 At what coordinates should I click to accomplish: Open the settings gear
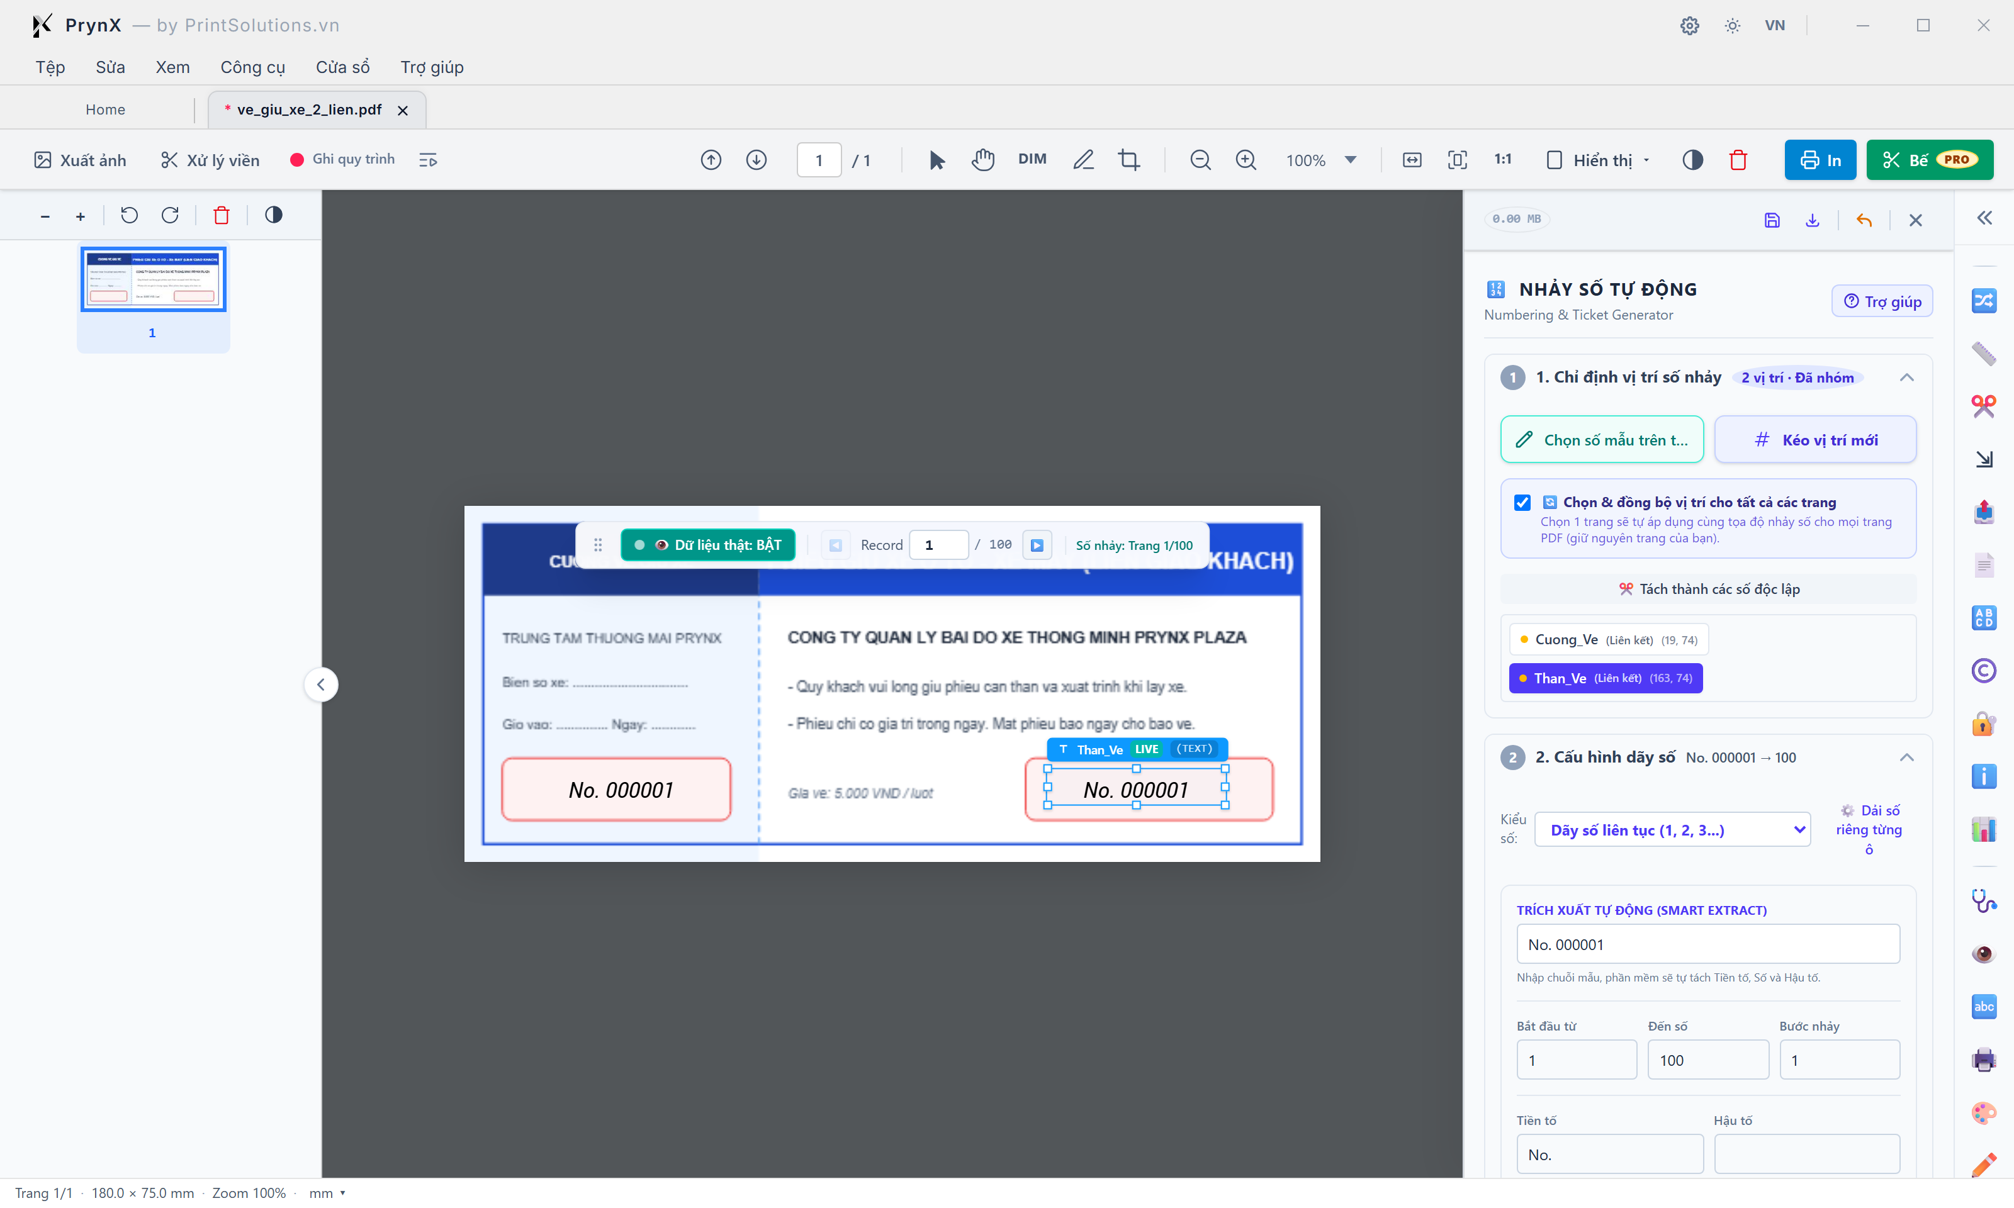[x=1689, y=25]
